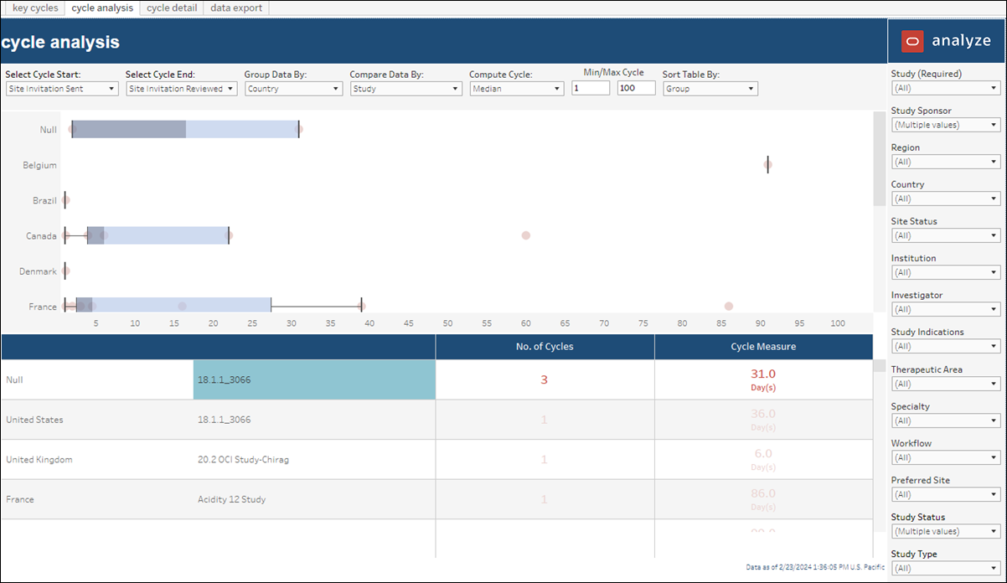The width and height of the screenshot is (1007, 583).
Task: Open the Compute Cycle Median dropdown
Action: point(517,88)
